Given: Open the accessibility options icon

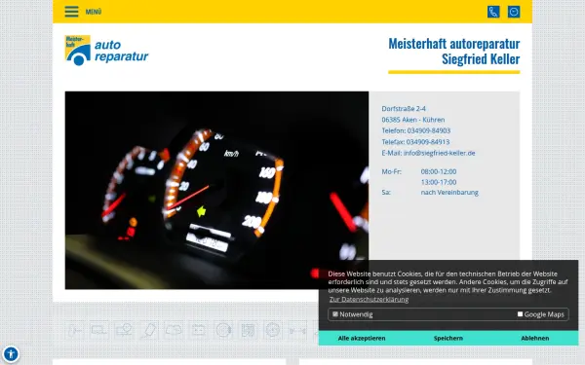Looking at the screenshot, I should 11,354.
